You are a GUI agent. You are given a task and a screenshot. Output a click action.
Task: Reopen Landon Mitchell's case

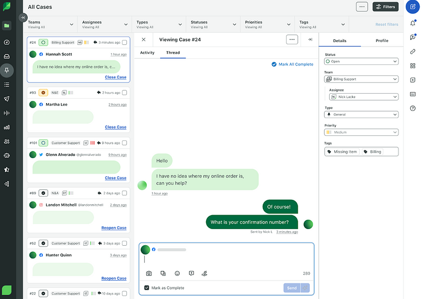tap(114, 228)
